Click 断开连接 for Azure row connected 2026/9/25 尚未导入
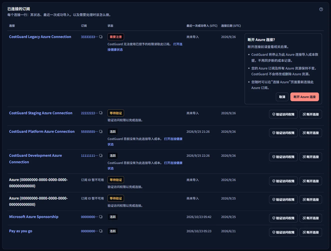The image size is (331, 251). [x=311, y=199]
